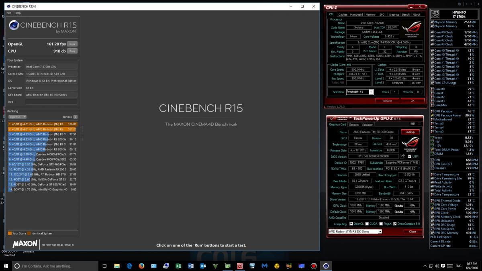
Task: Open Excel from the taskbar
Action: (178, 266)
